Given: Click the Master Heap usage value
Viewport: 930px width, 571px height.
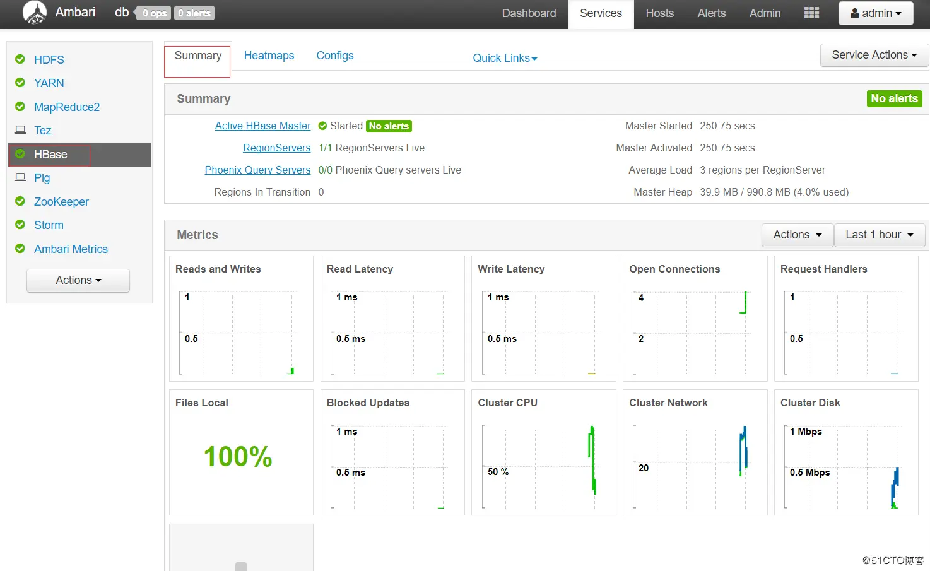Looking at the screenshot, I should (x=774, y=192).
